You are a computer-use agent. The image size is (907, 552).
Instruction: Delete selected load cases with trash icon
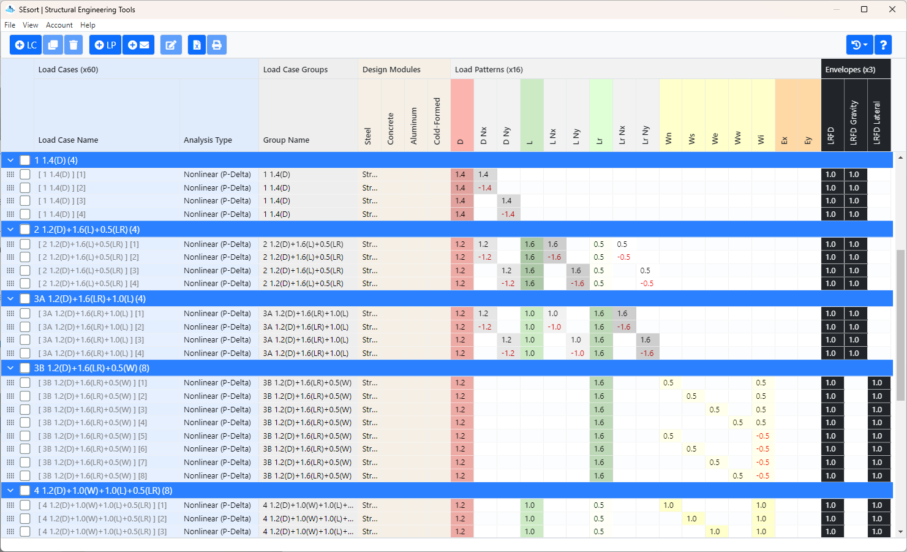tap(73, 45)
